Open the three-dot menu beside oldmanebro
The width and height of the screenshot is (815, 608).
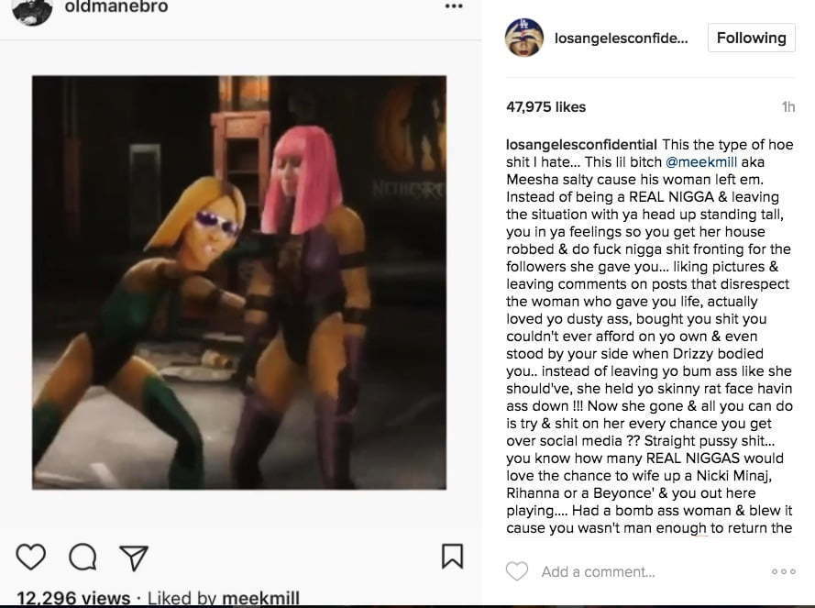coord(454,6)
